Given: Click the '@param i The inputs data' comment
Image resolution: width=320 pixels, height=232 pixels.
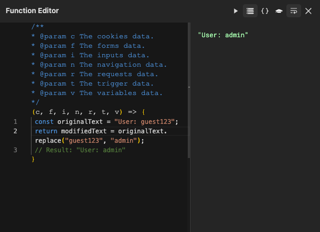Looking at the screenshot, I should (90, 55).
